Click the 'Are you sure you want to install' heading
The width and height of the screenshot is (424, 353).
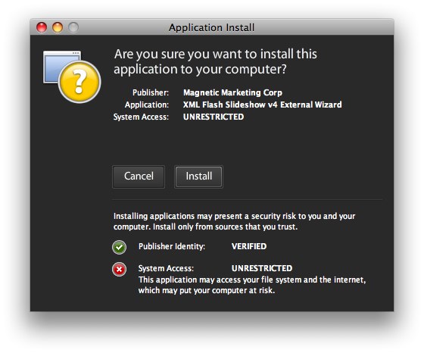(216, 61)
